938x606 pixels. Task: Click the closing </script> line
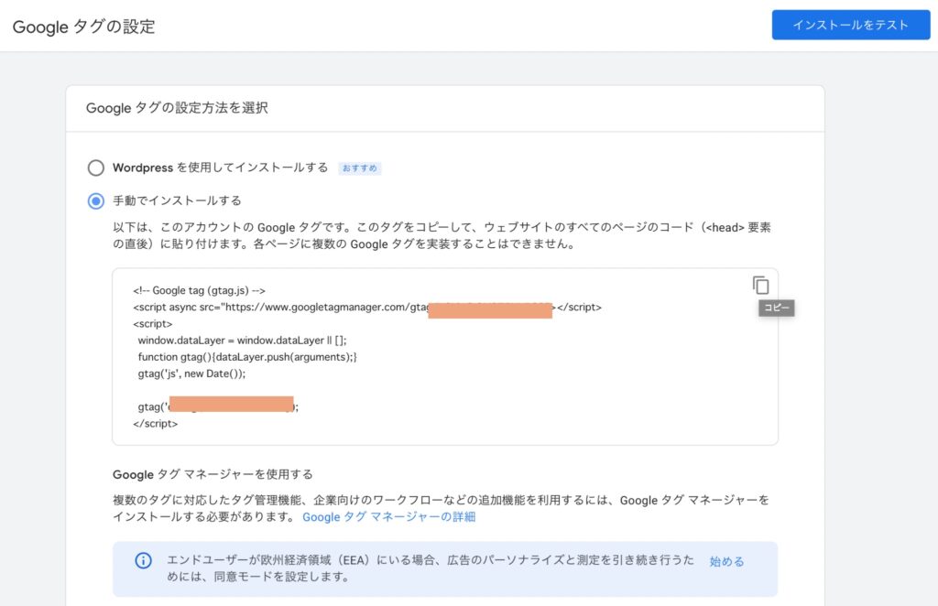[x=156, y=424]
